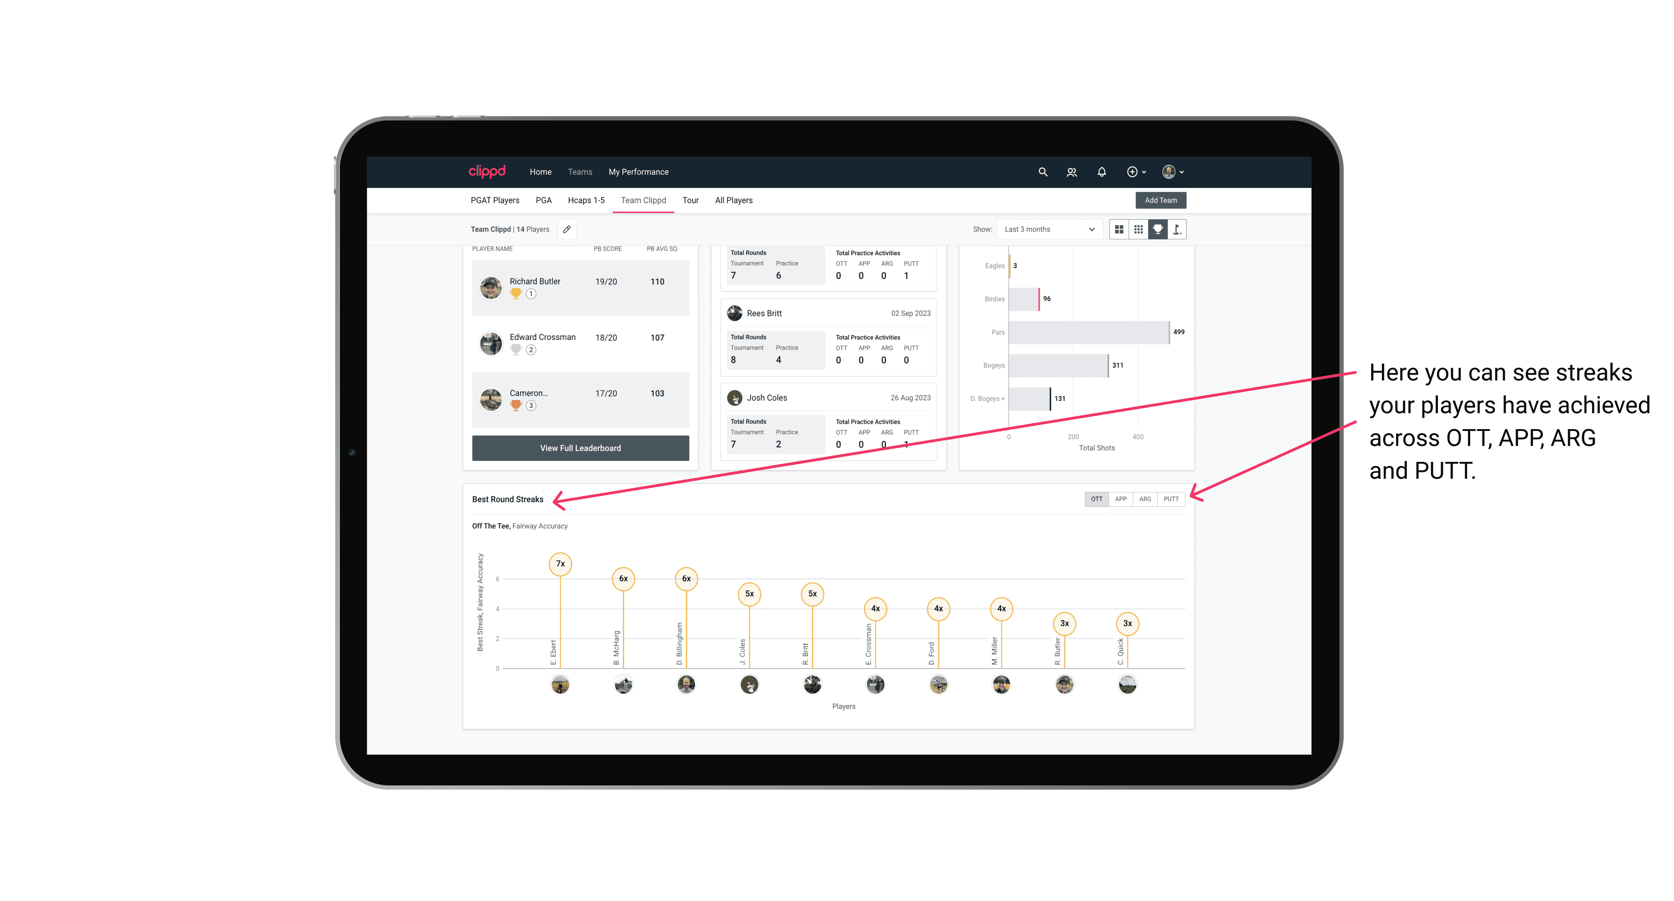The image size is (1674, 901).
Task: Click the My Performance menu item
Action: [640, 172]
